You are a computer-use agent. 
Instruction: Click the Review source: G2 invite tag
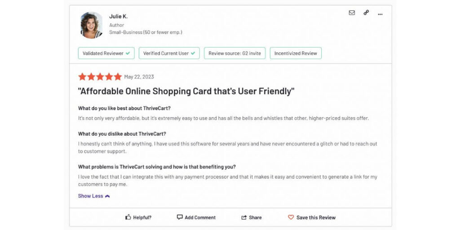click(234, 53)
